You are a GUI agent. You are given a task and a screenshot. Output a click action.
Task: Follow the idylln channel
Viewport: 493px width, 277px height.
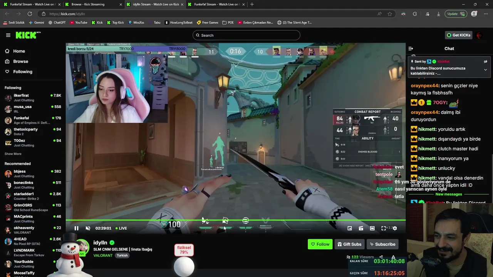[x=320, y=244]
